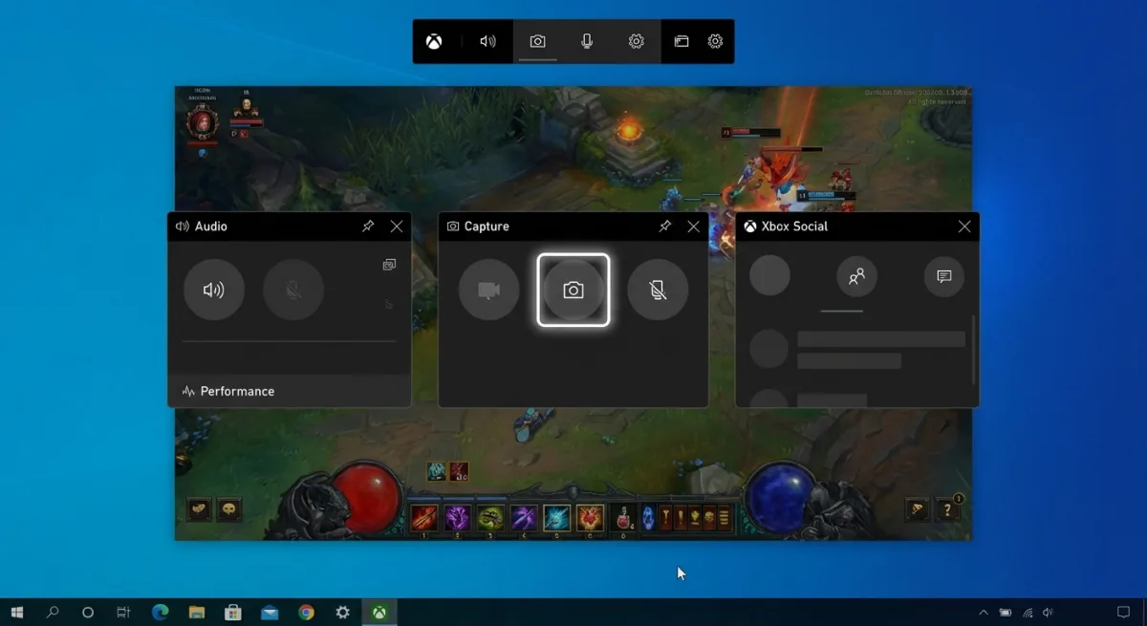Show hidden system tray icons
1147x626 pixels.
[x=984, y=612]
